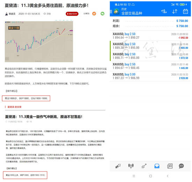192x182 pixels.
Task: Open the calendar date range icon
Action: (185, 11)
